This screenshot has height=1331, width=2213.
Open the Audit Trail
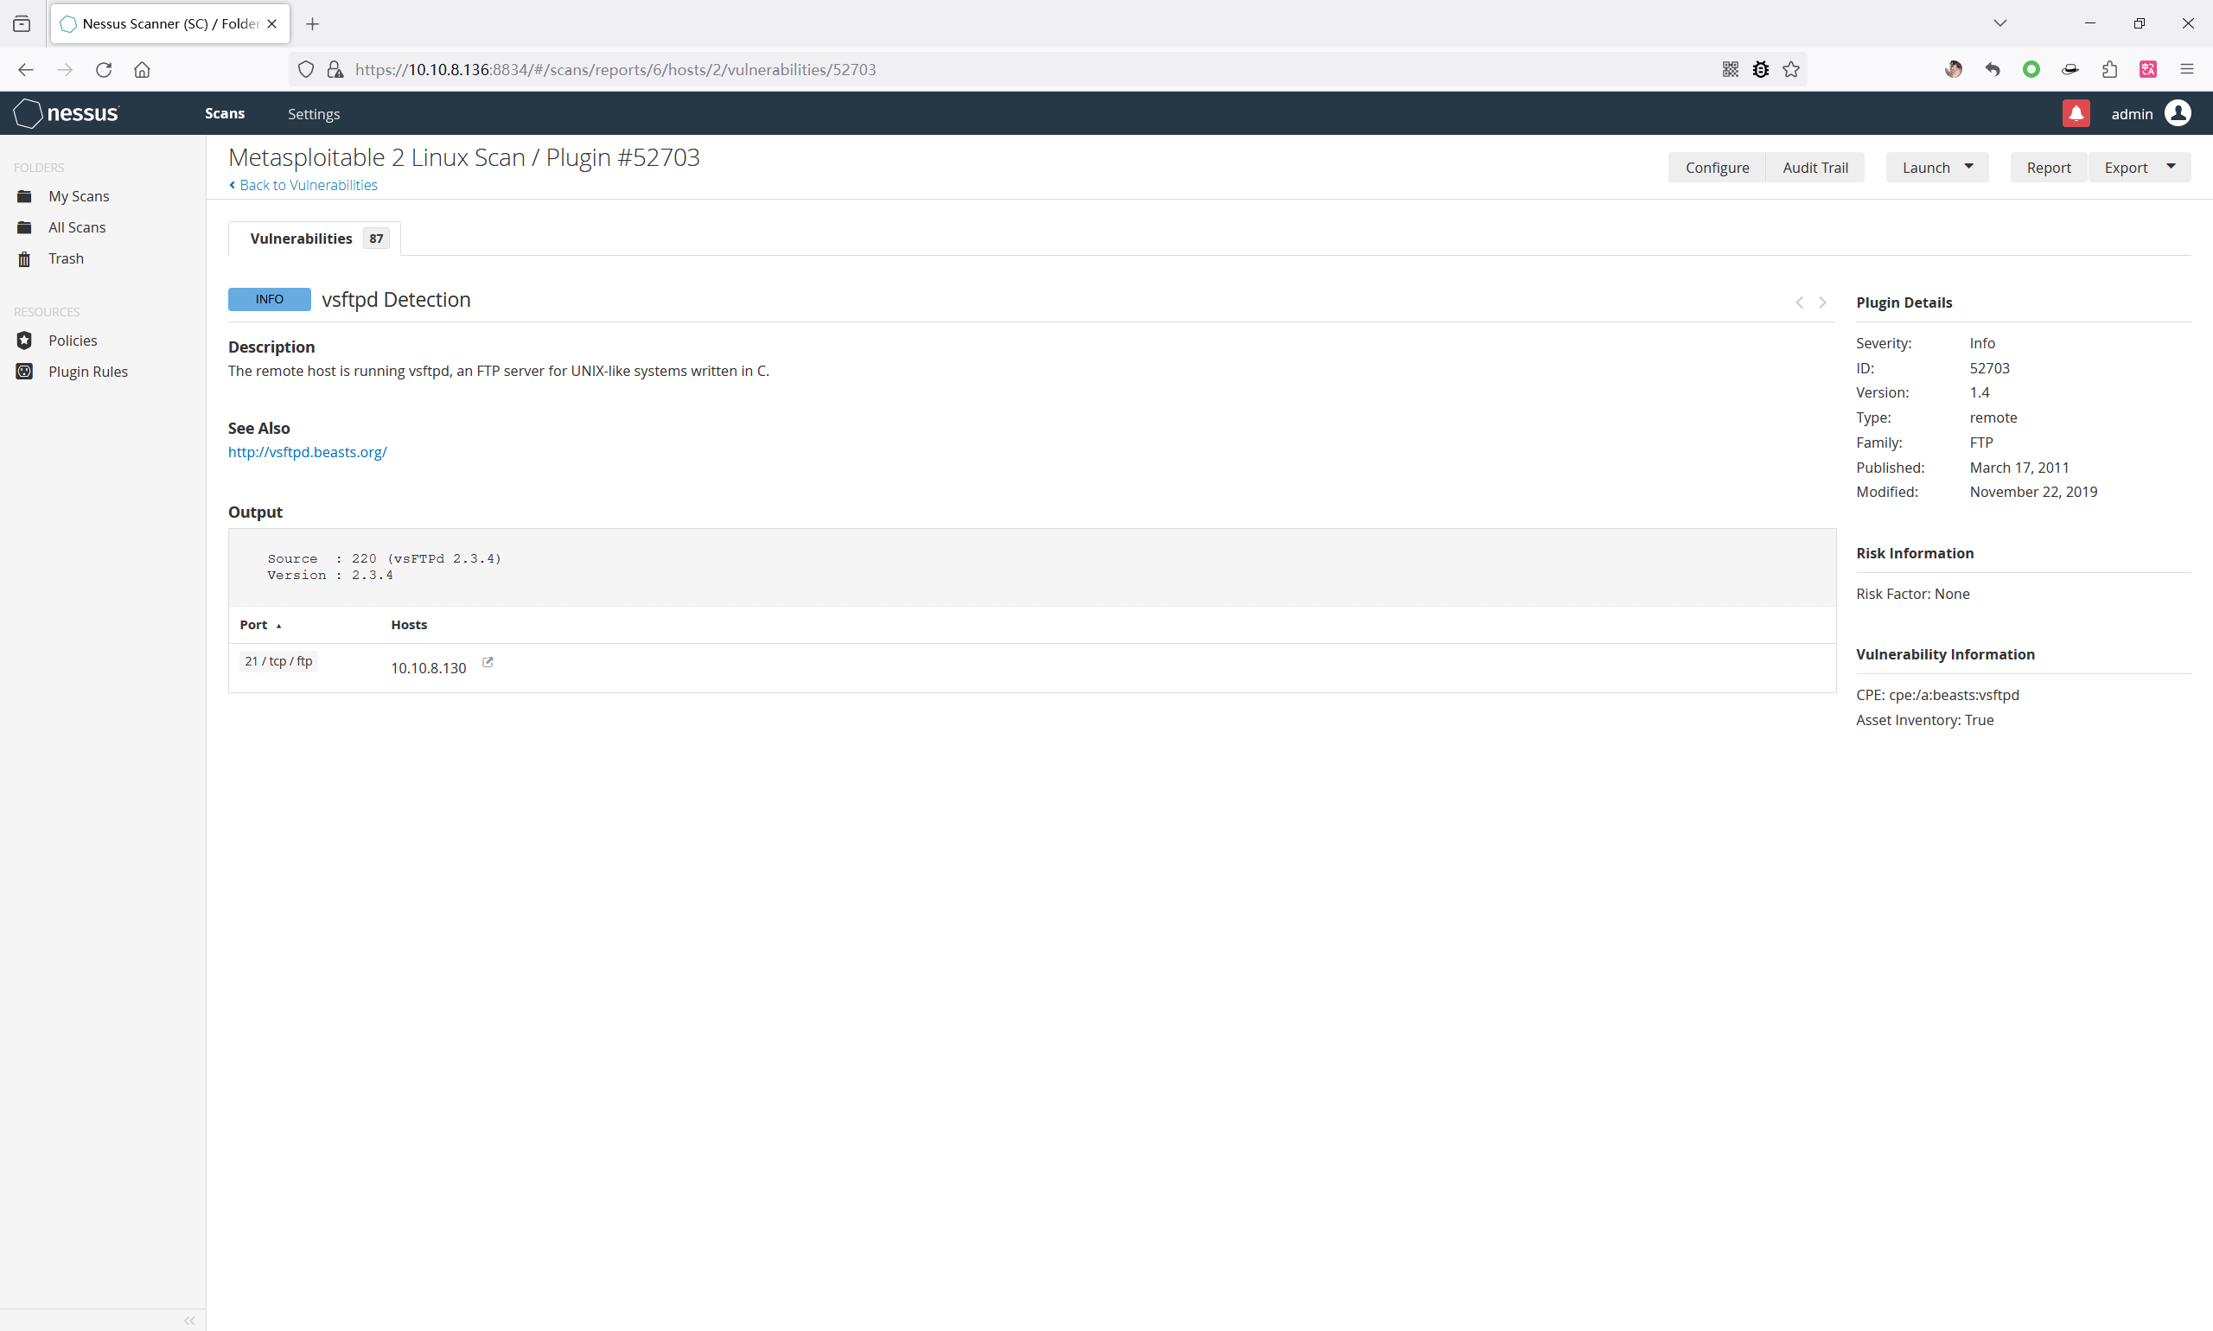(x=1814, y=168)
